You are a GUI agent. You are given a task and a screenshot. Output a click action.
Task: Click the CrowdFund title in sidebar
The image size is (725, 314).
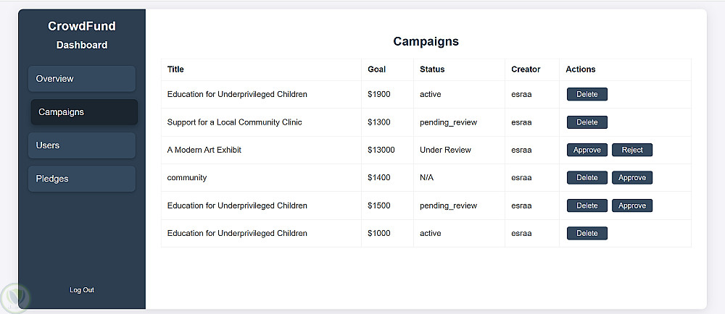tap(82, 27)
